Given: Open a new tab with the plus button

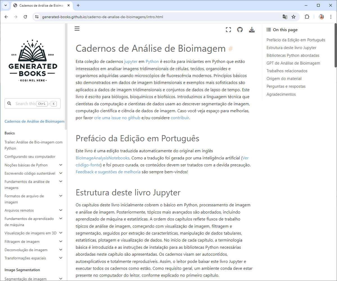Looking at the screenshot, I should pos(78,5).
